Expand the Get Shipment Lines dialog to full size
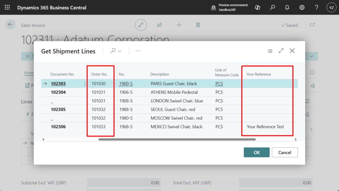The image size is (339, 191). (281, 51)
